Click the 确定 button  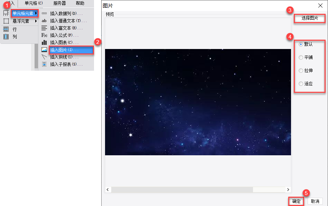click(x=296, y=201)
